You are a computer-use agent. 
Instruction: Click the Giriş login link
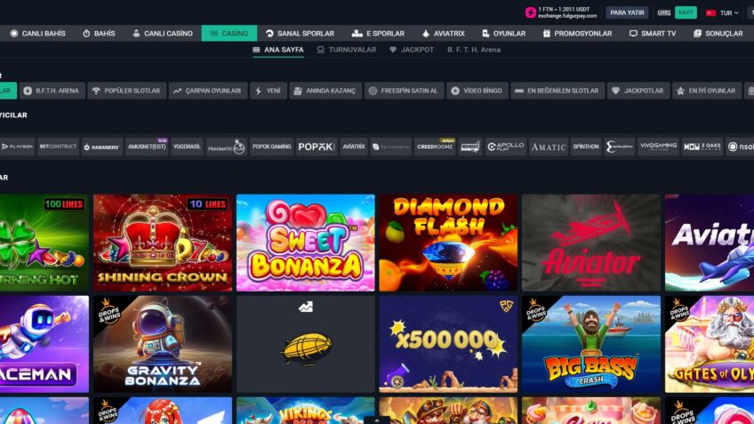coord(663,12)
